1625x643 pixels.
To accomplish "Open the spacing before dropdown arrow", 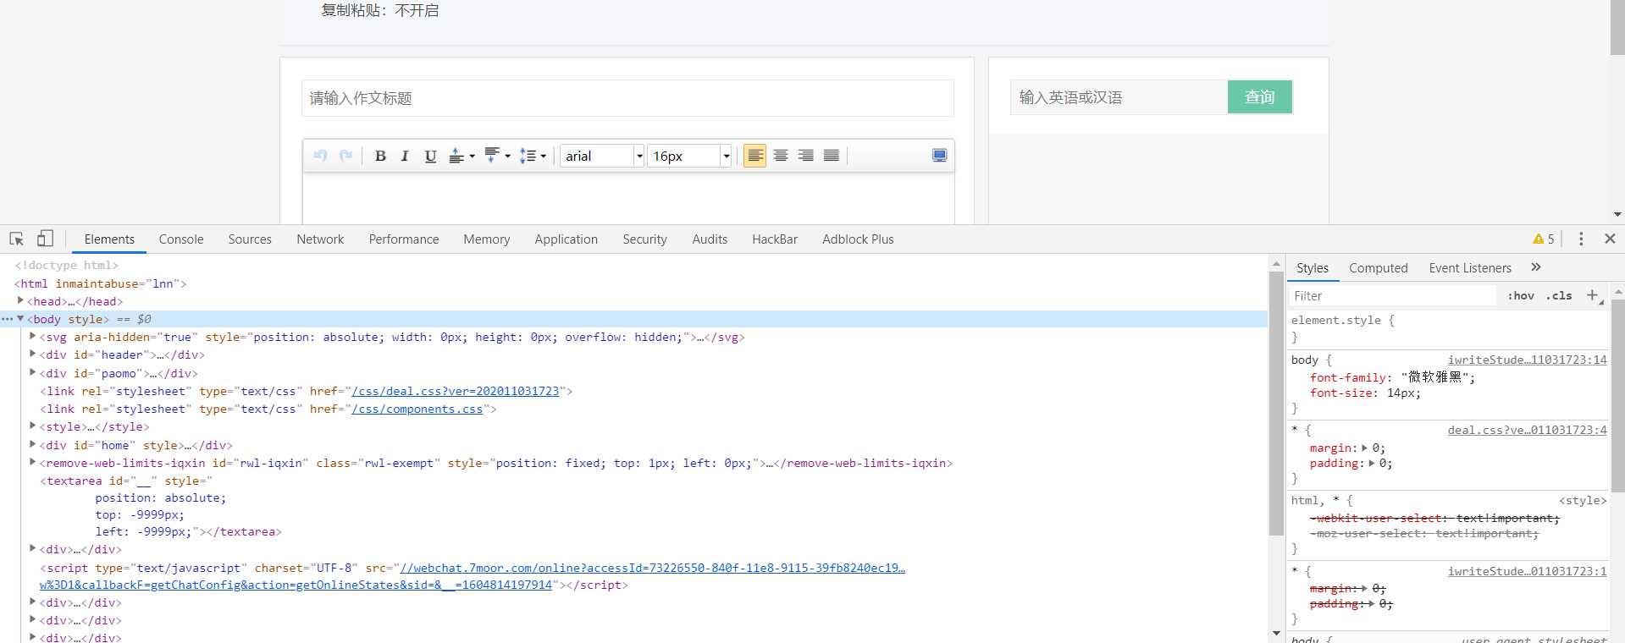I will (472, 157).
